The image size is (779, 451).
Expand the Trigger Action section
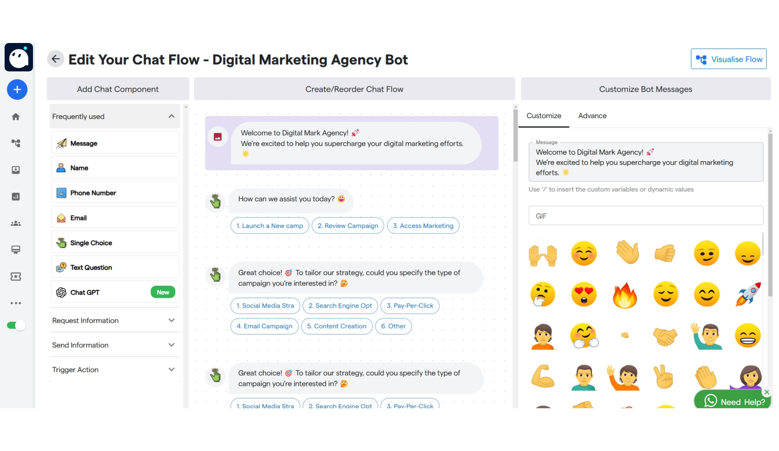tap(115, 370)
